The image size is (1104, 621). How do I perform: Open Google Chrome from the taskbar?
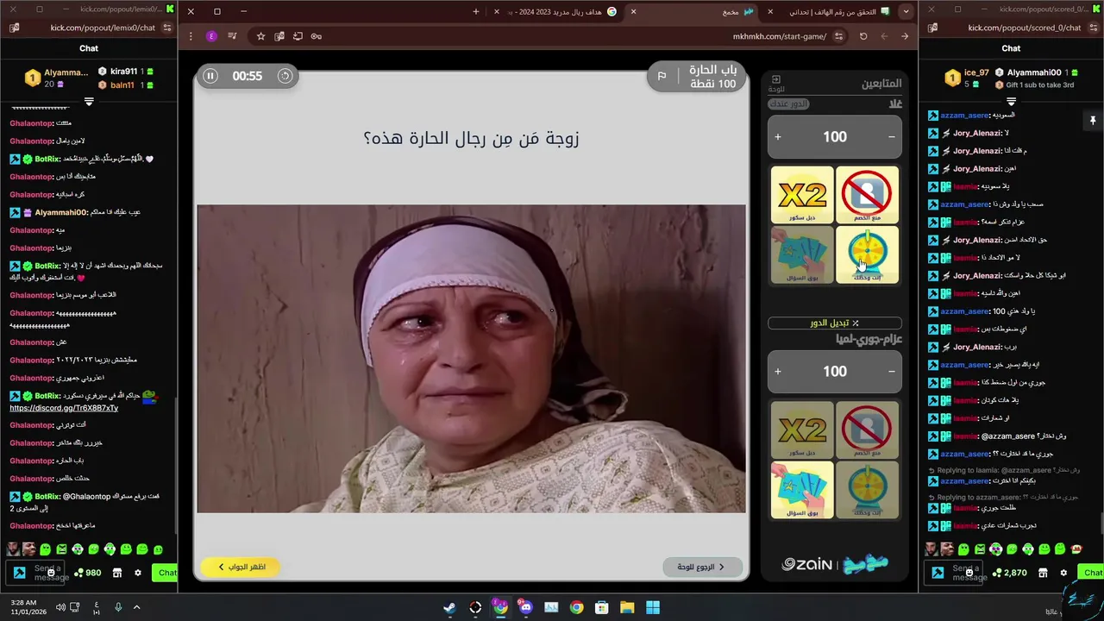[x=576, y=607]
